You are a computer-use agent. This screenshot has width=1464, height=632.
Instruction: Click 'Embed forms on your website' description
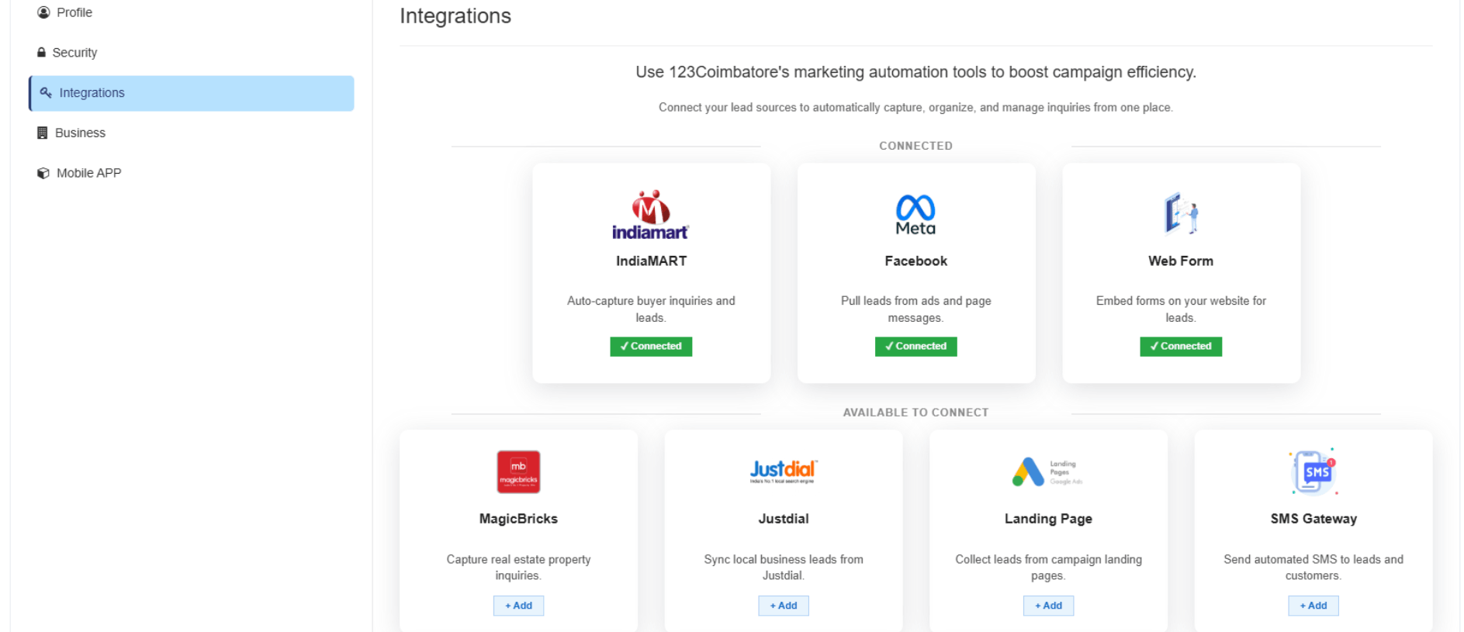1181,309
